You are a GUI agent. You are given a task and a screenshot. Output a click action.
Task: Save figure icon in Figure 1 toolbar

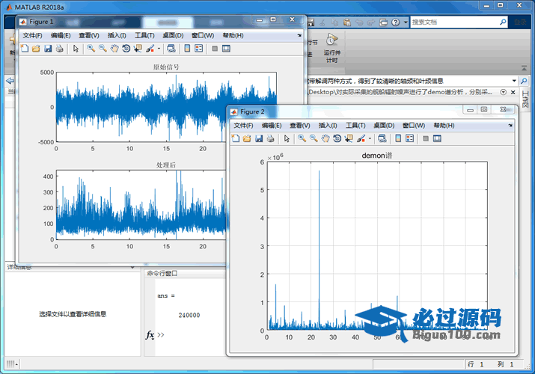(x=48, y=49)
